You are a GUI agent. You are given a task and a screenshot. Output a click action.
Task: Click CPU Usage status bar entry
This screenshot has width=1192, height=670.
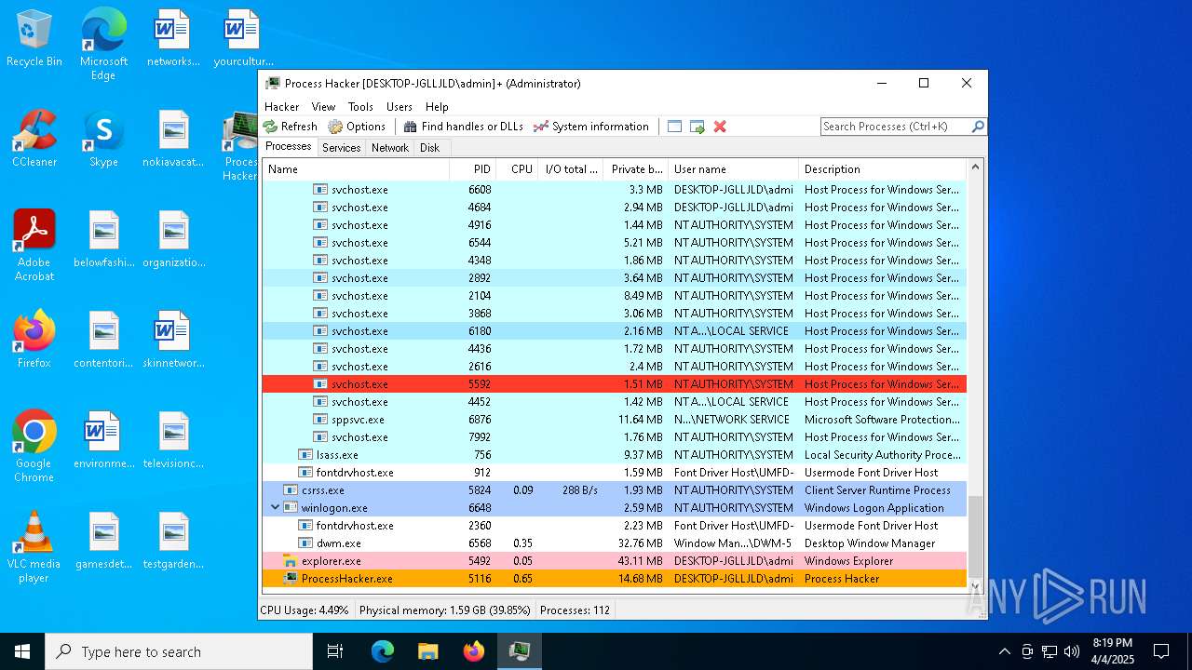coord(305,610)
